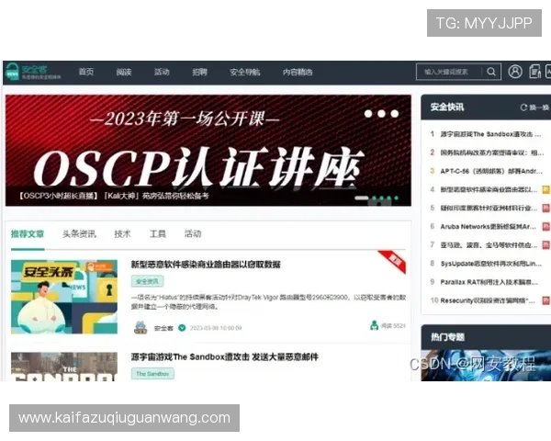The height and width of the screenshot is (441, 551).
Task: Open the 活动 item in top navigation
Action: [162, 72]
